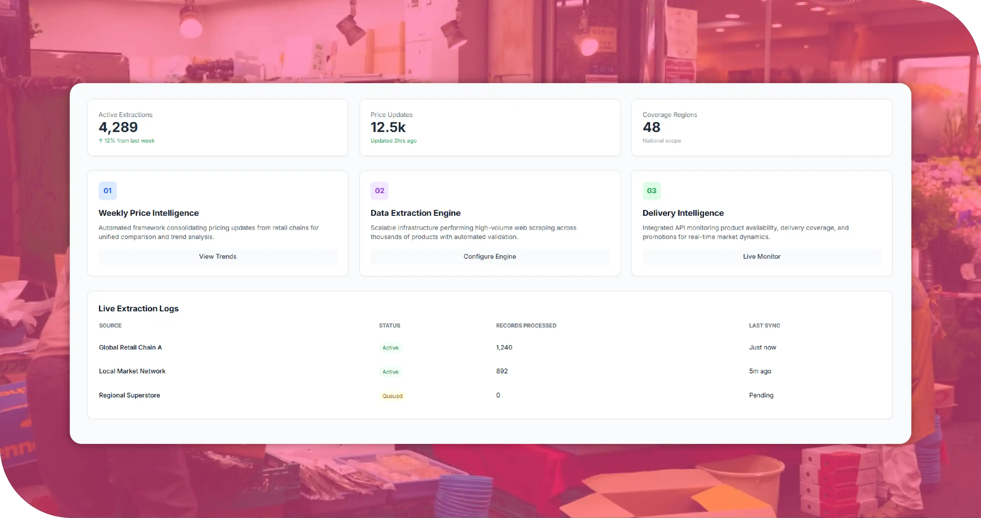Open Regional Superstore log entry

pyautogui.click(x=489, y=395)
